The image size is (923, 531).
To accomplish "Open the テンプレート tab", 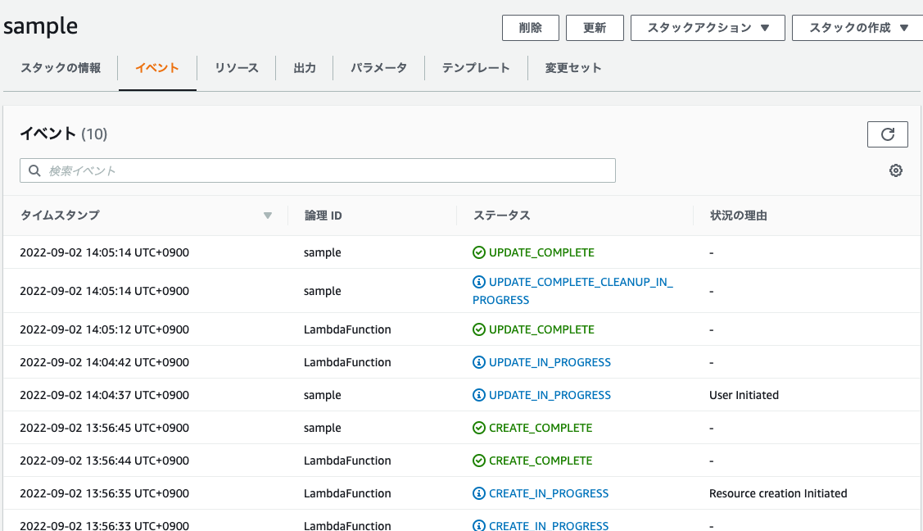I will pos(476,68).
